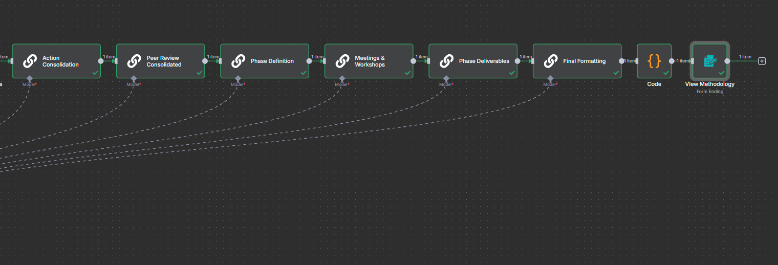Click the plus button after View Methodology

[762, 61]
